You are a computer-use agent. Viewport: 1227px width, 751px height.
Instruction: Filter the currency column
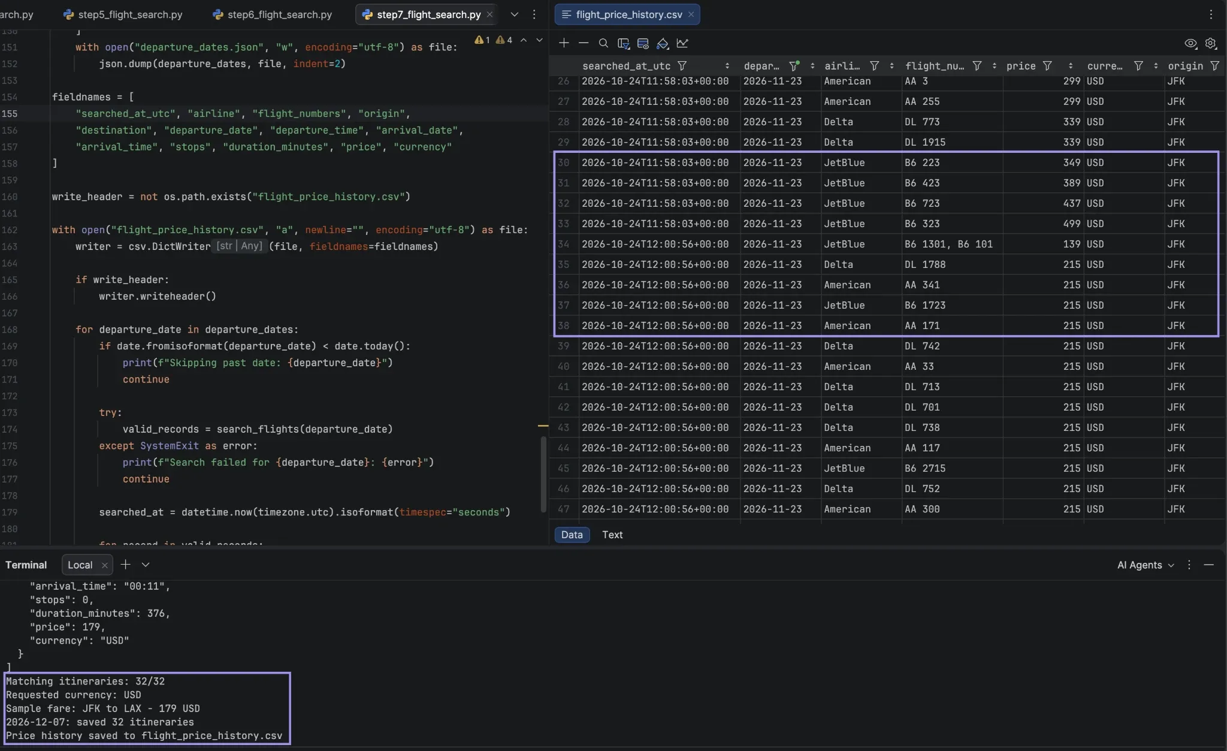pyautogui.click(x=1138, y=66)
